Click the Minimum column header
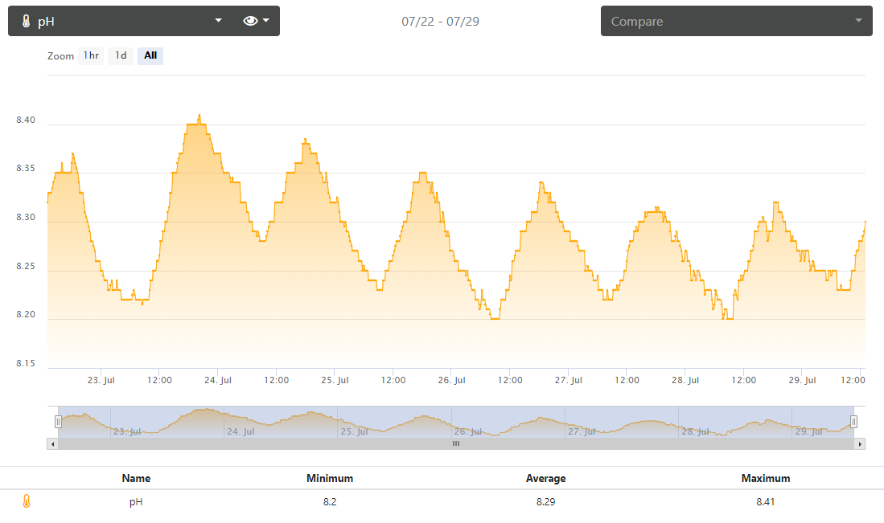Screen dimensions: 884x523 click(x=330, y=479)
